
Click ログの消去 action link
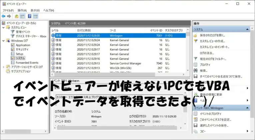click(x=207, y=53)
